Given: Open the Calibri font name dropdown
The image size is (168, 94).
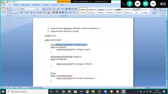Looking at the screenshot, I should click(x=36, y=9).
